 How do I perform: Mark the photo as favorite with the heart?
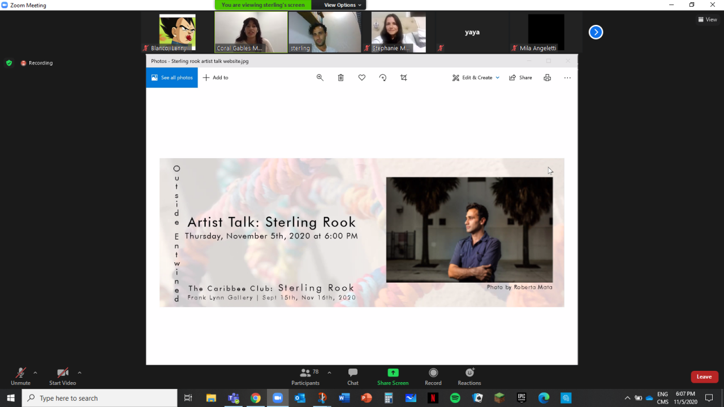tap(362, 77)
